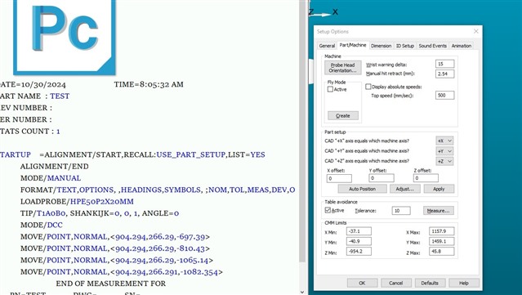This screenshot has height=295, width=522.
Task: Uncheck Table avoidance Active checkbox
Action: coord(328,210)
